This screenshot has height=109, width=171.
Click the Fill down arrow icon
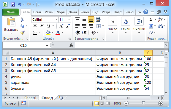pos(151,26)
